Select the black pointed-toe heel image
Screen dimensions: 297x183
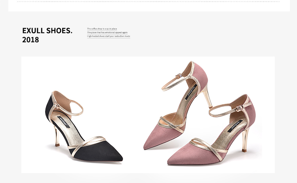pyautogui.click(x=84, y=126)
